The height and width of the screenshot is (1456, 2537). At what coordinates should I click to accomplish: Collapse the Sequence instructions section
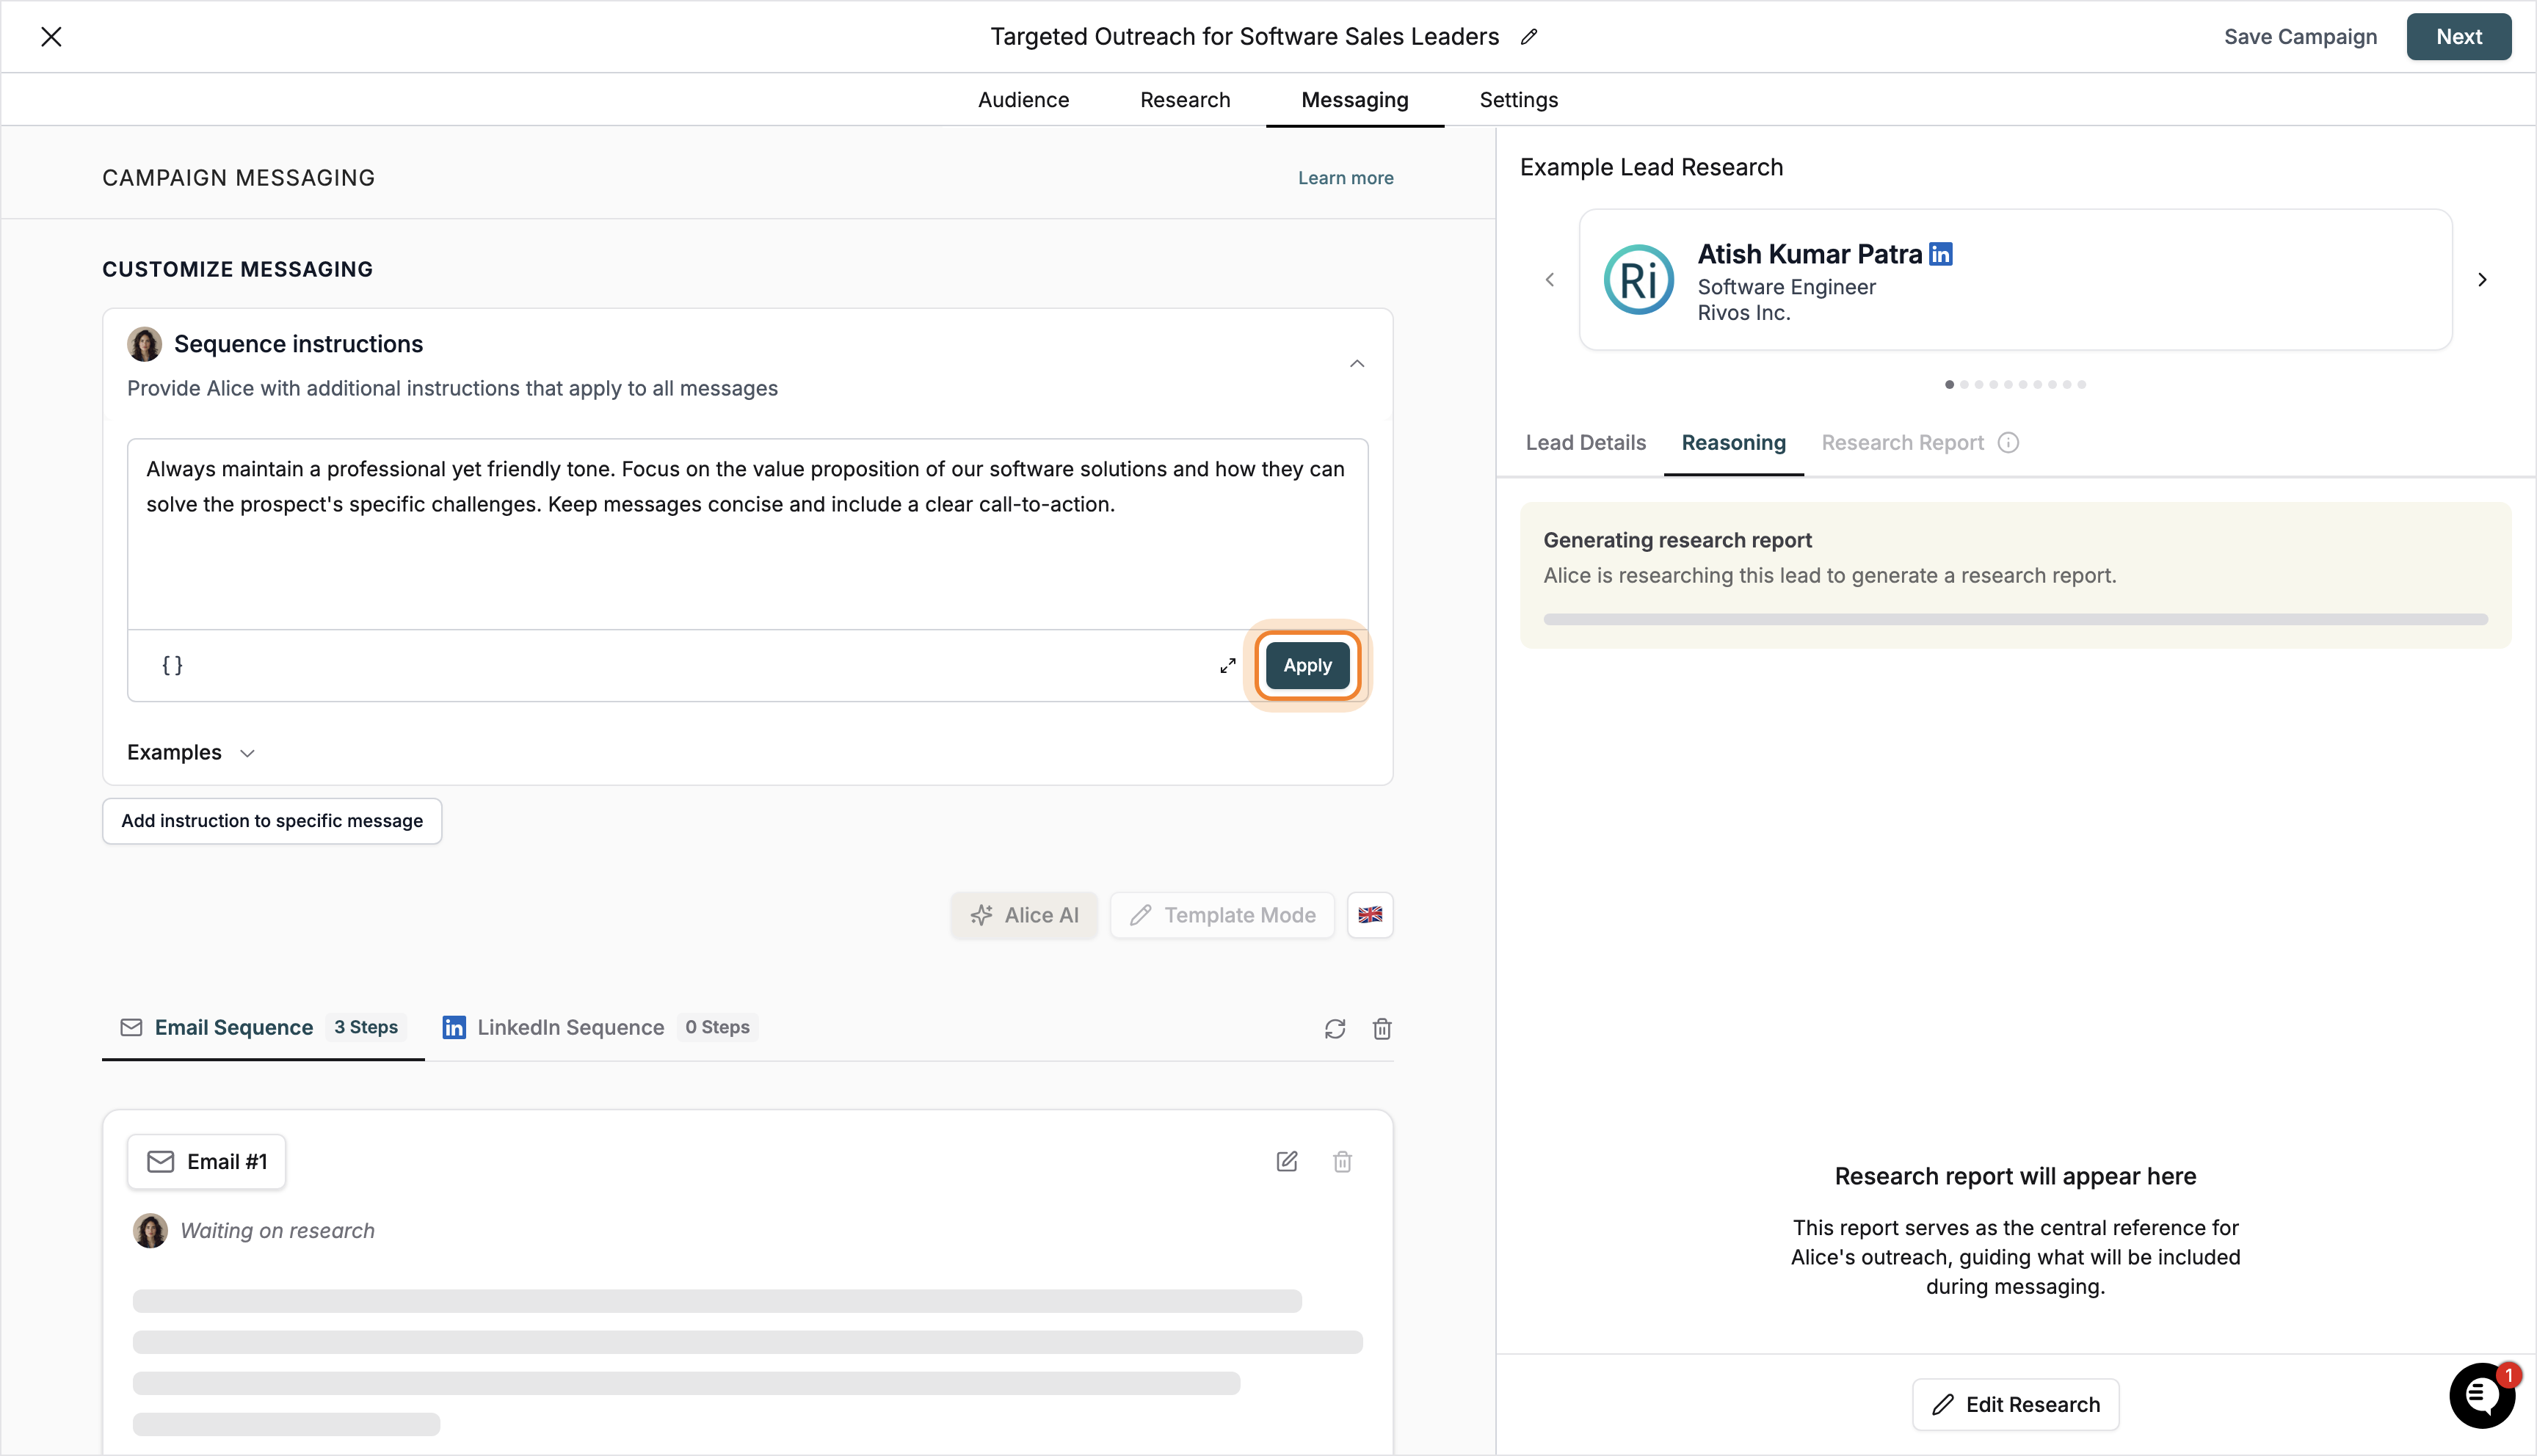pyautogui.click(x=1356, y=363)
